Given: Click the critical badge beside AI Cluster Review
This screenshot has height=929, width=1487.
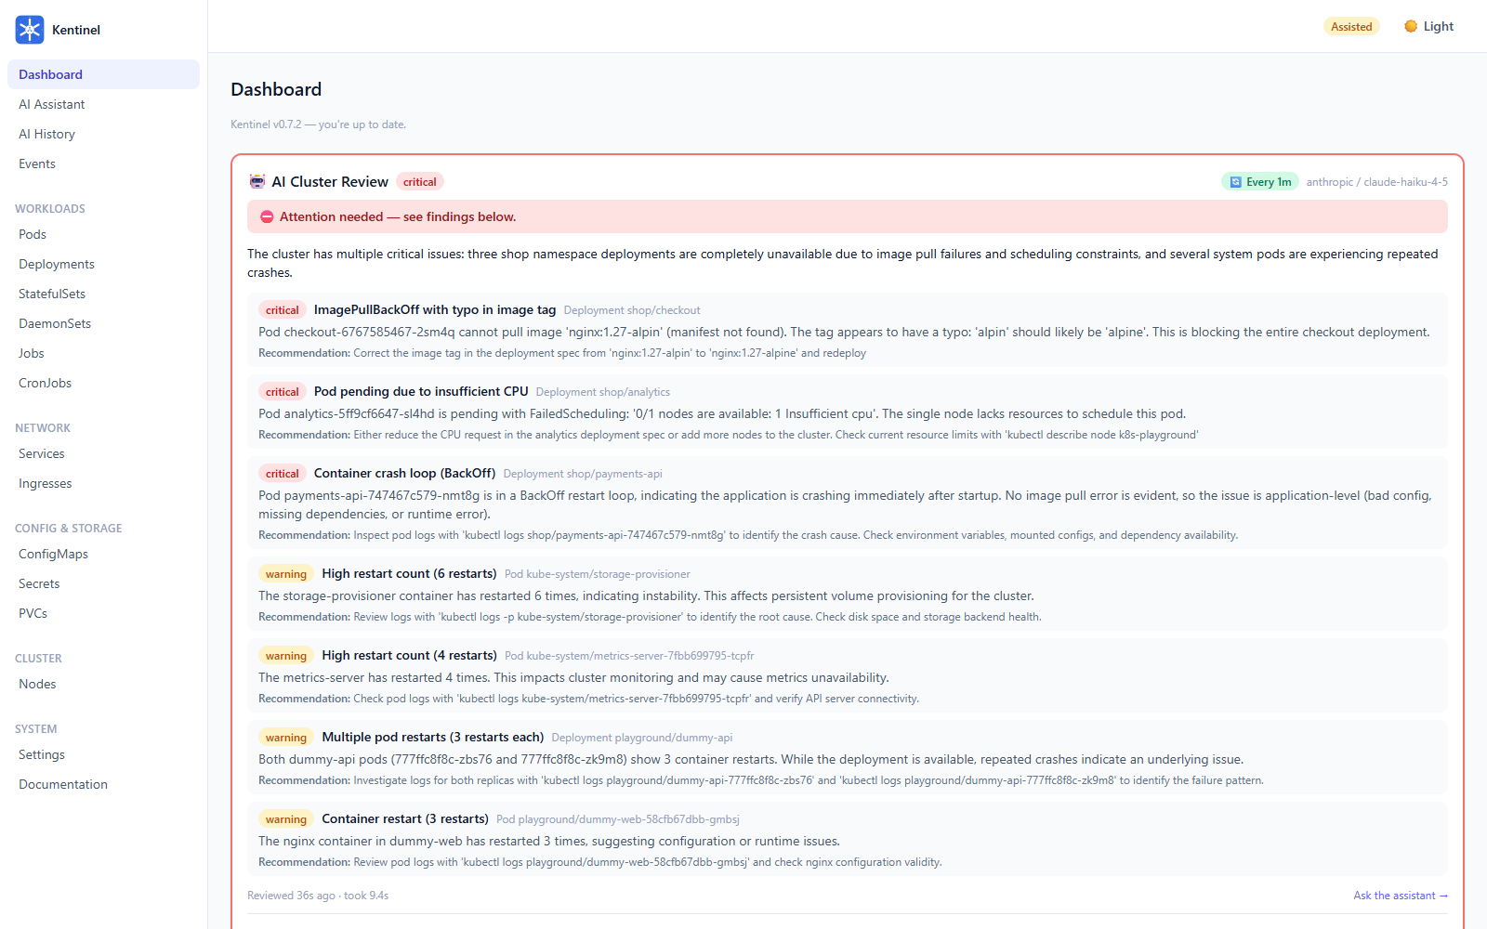Looking at the screenshot, I should point(420,182).
